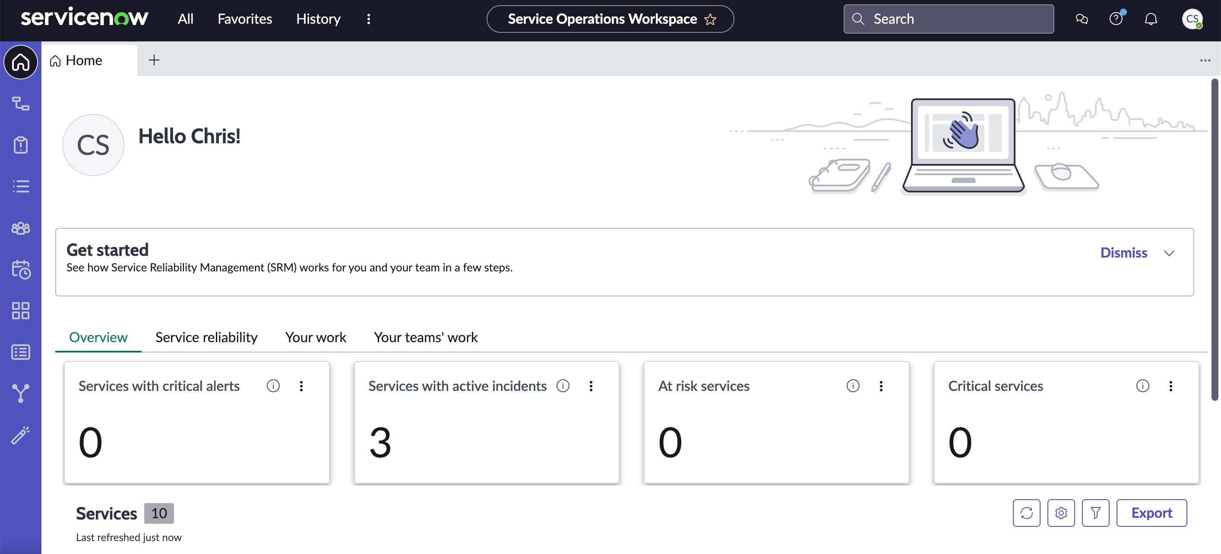The height and width of the screenshot is (554, 1221).
Task: Refresh the Services list
Action: click(x=1026, y=513)
